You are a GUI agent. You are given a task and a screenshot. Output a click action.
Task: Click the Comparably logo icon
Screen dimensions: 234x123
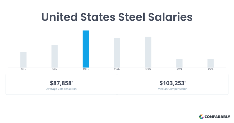pos(201,117)
